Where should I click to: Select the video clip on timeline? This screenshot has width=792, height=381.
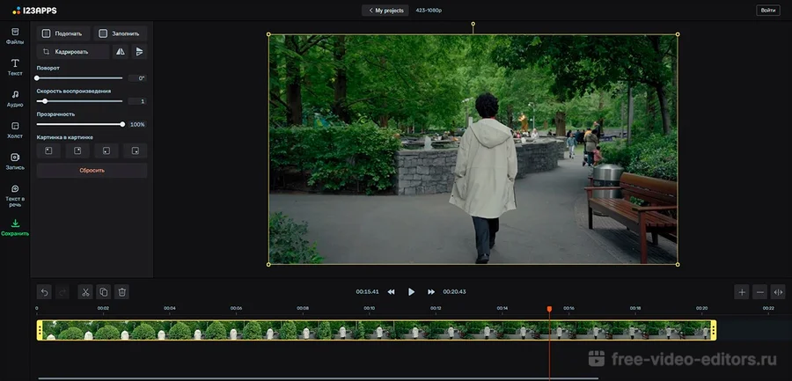pos(377,330)
